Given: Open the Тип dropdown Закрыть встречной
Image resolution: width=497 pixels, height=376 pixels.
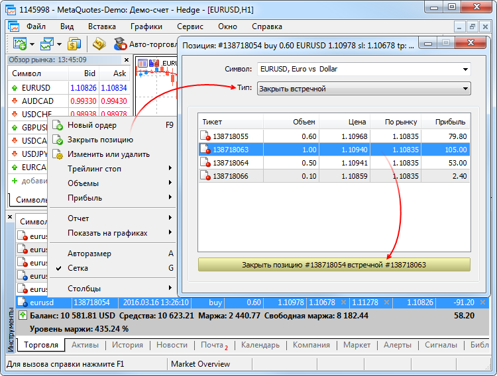Looking at the screenshot, I should pos(364,89).
